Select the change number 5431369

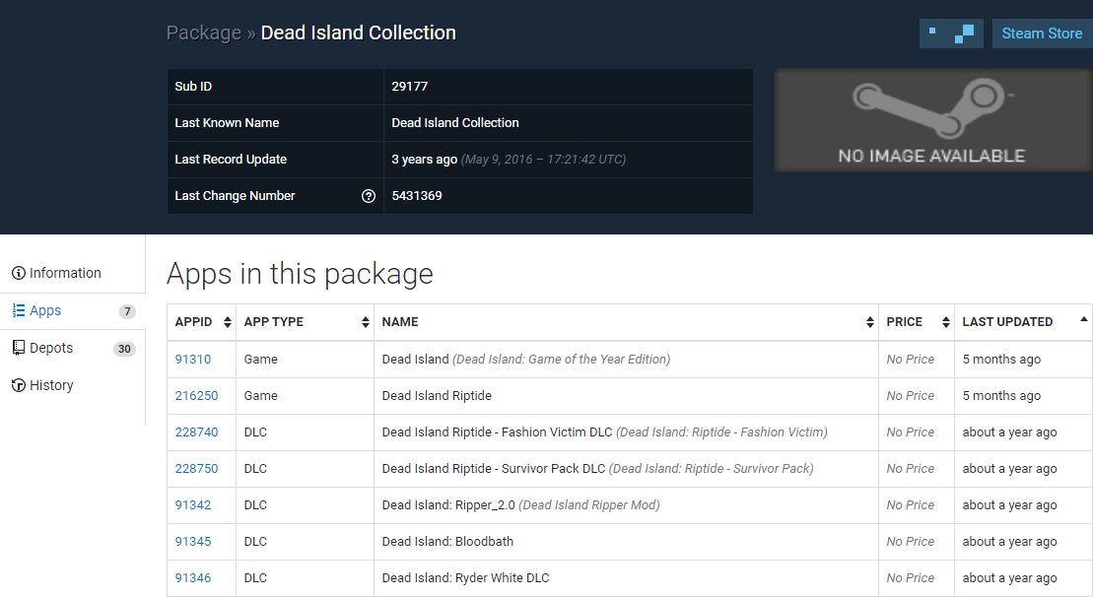[417, 196]
